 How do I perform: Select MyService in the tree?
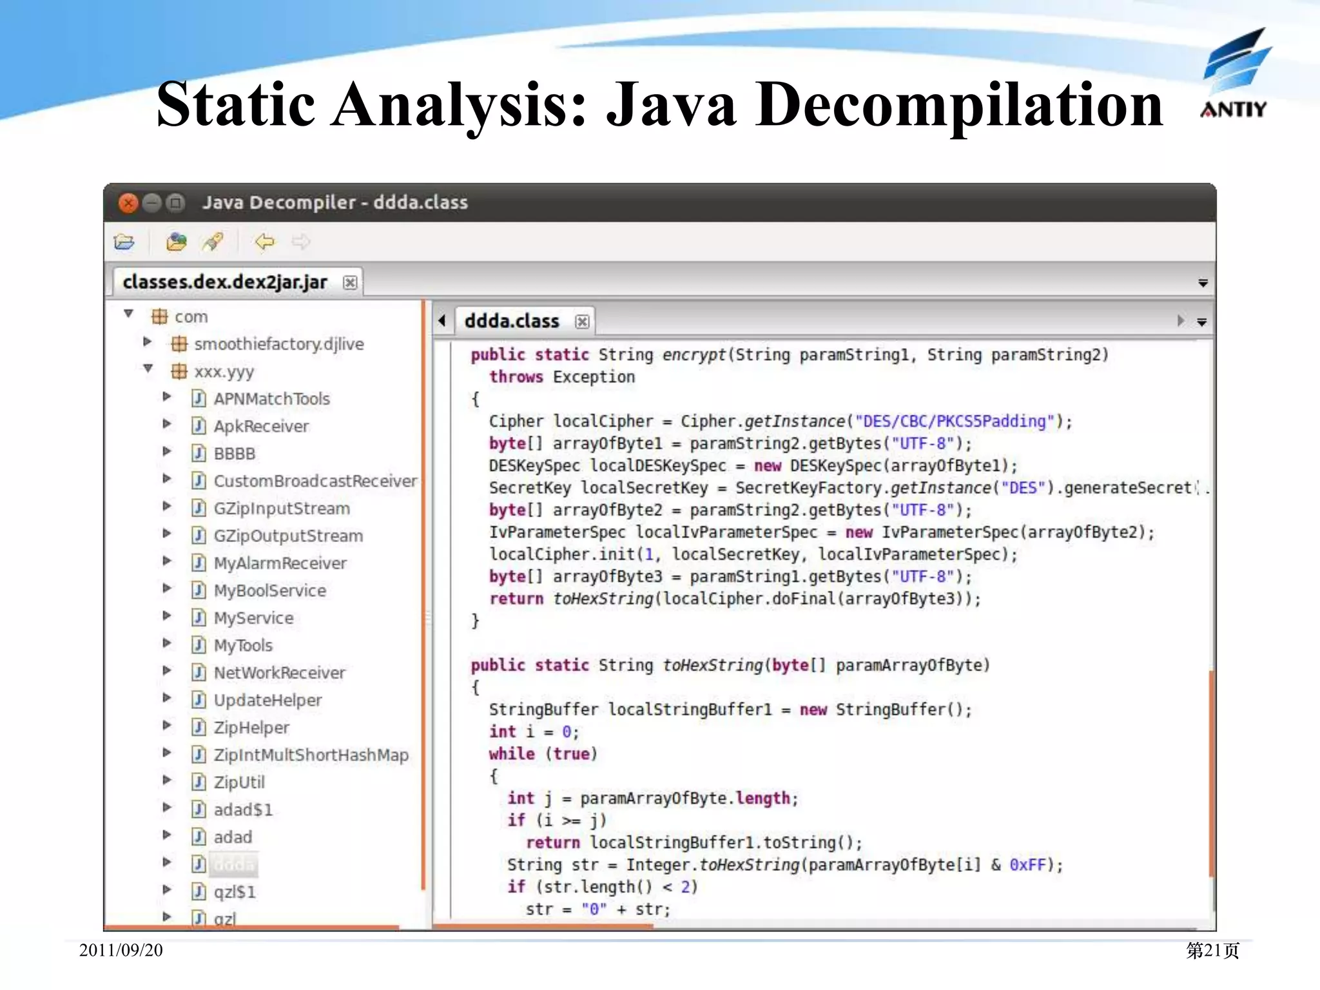[x=253, y=618]
